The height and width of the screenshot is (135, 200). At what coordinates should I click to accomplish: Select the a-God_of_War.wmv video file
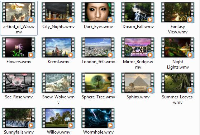19,12
